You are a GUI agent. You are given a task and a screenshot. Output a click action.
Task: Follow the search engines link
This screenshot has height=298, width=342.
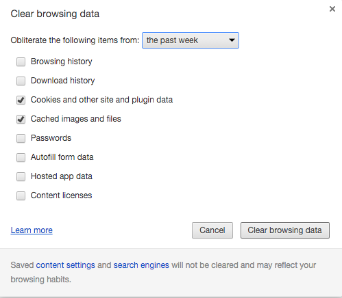(141, 265)
